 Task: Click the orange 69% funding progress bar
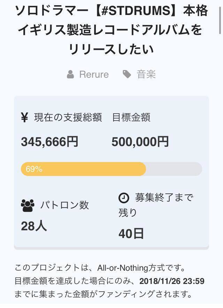click(83, 169)
